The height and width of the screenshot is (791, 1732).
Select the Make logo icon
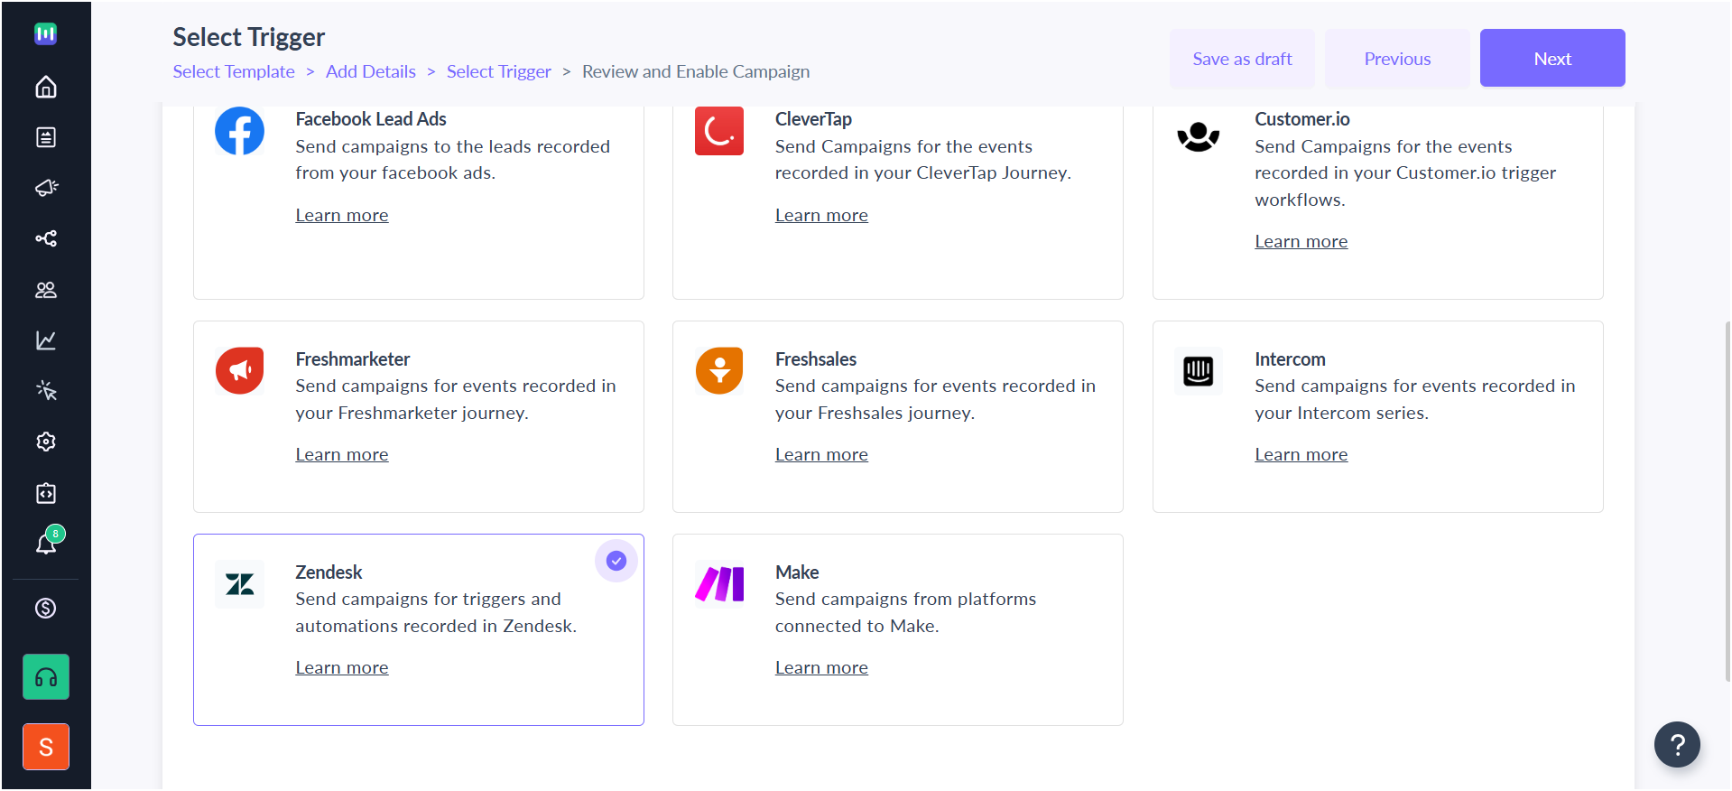[719, 584]
